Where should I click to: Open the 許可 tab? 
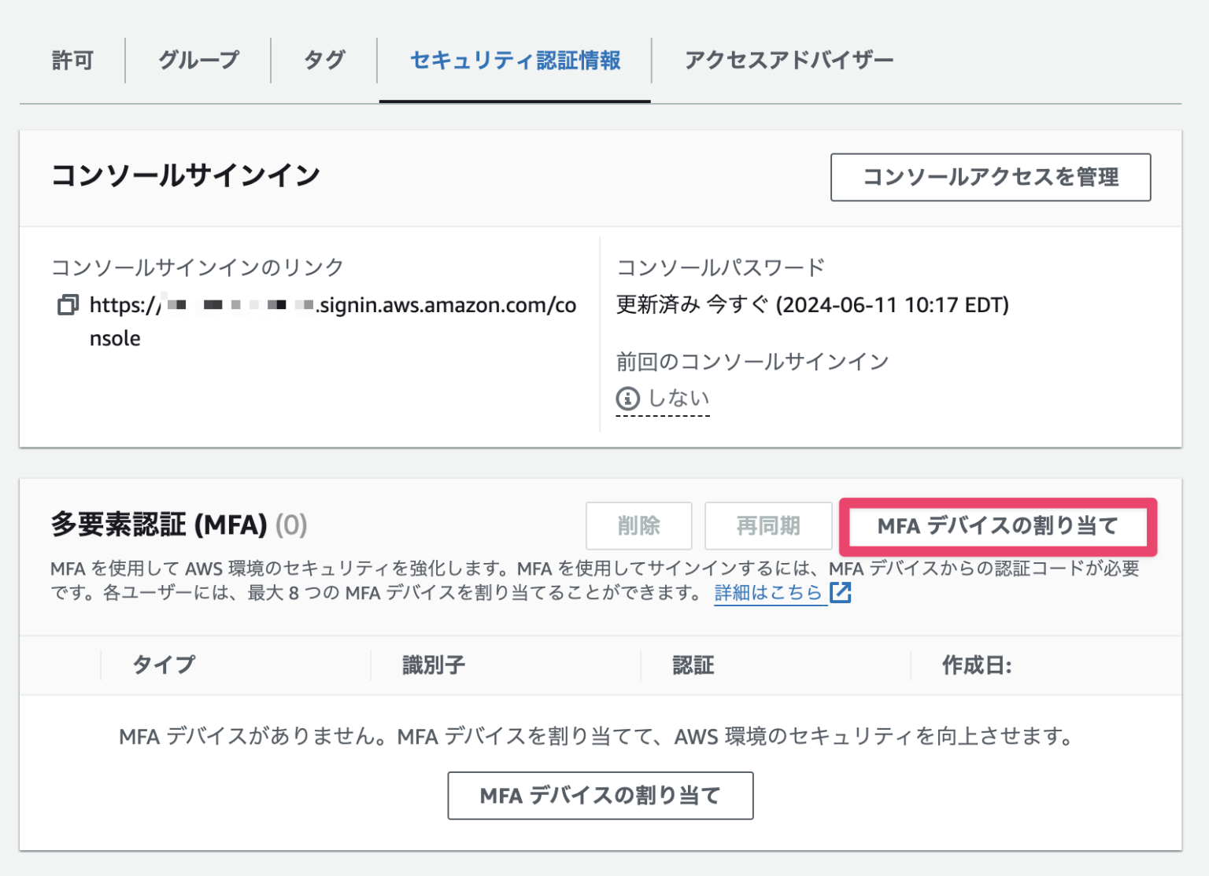pos(72,61)
